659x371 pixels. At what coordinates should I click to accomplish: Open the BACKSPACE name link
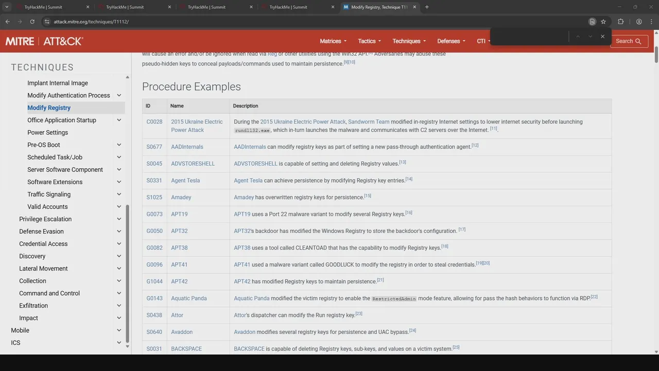click(186, 349)
